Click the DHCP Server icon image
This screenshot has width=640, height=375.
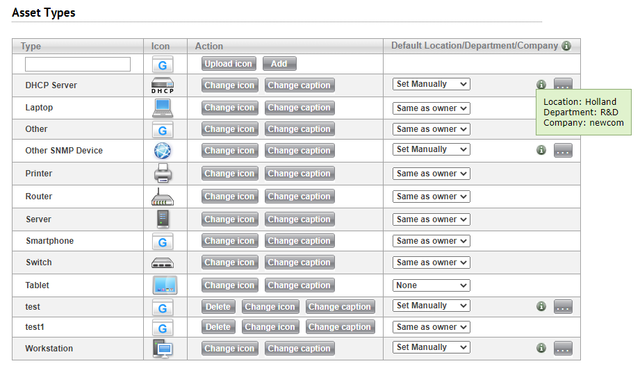click(163, 85)
